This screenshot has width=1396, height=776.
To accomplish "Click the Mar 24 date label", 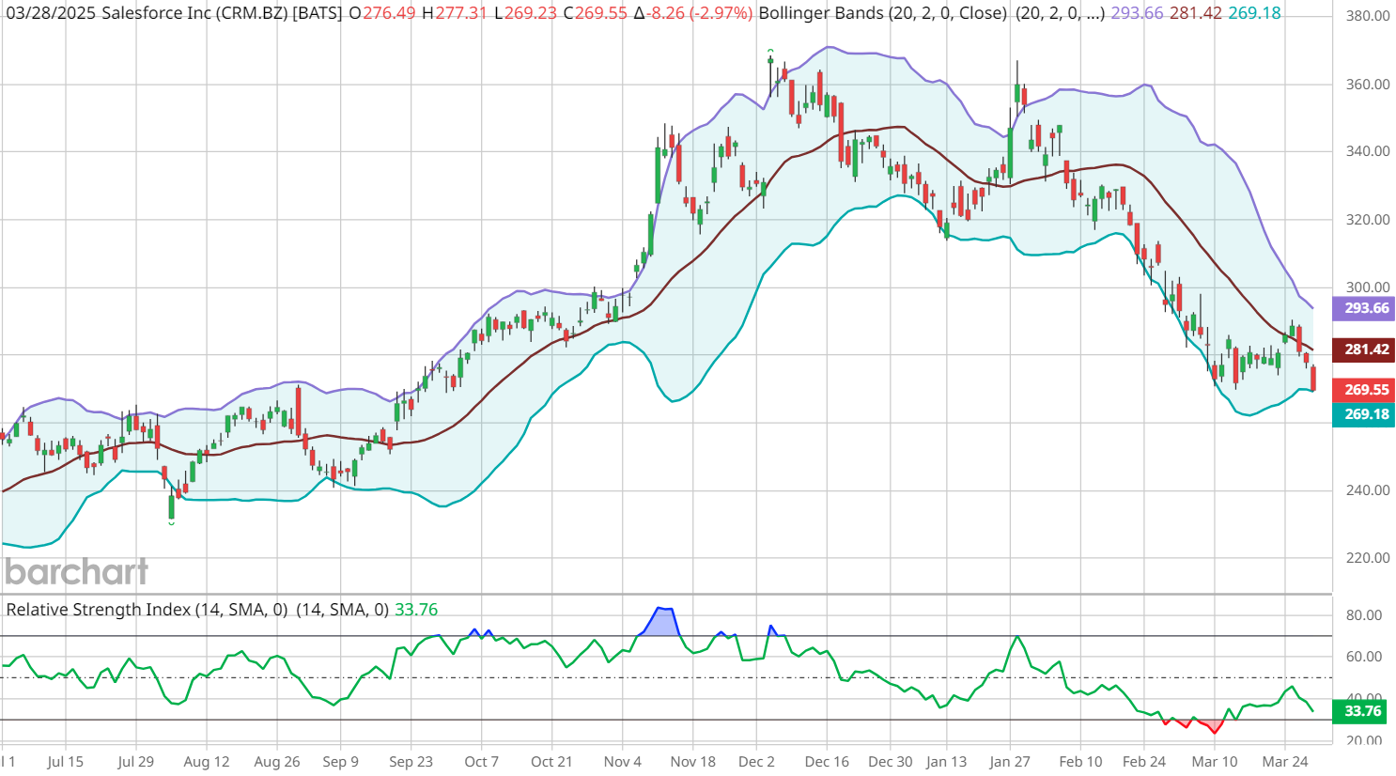I will tap(1285, 762).
